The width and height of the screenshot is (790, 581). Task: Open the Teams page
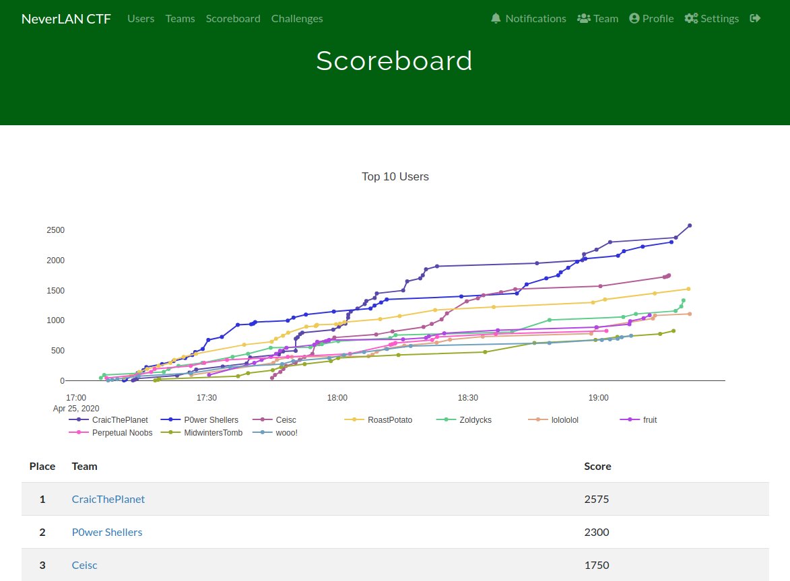(x=180, y=18)
